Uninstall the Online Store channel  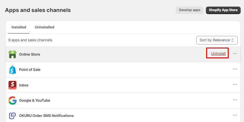(x=218, y=54)
